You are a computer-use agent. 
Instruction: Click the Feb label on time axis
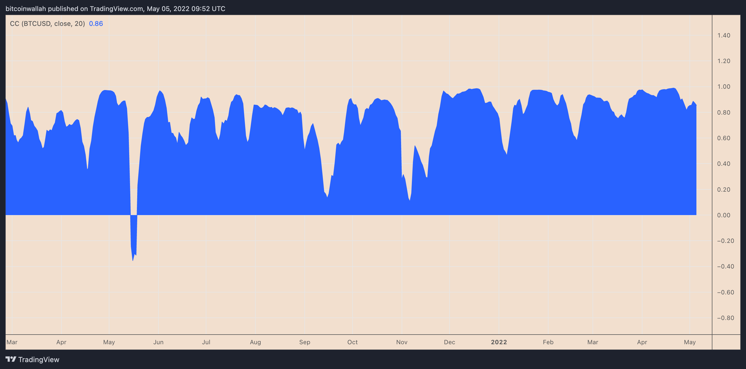click(x=548, y=342)
